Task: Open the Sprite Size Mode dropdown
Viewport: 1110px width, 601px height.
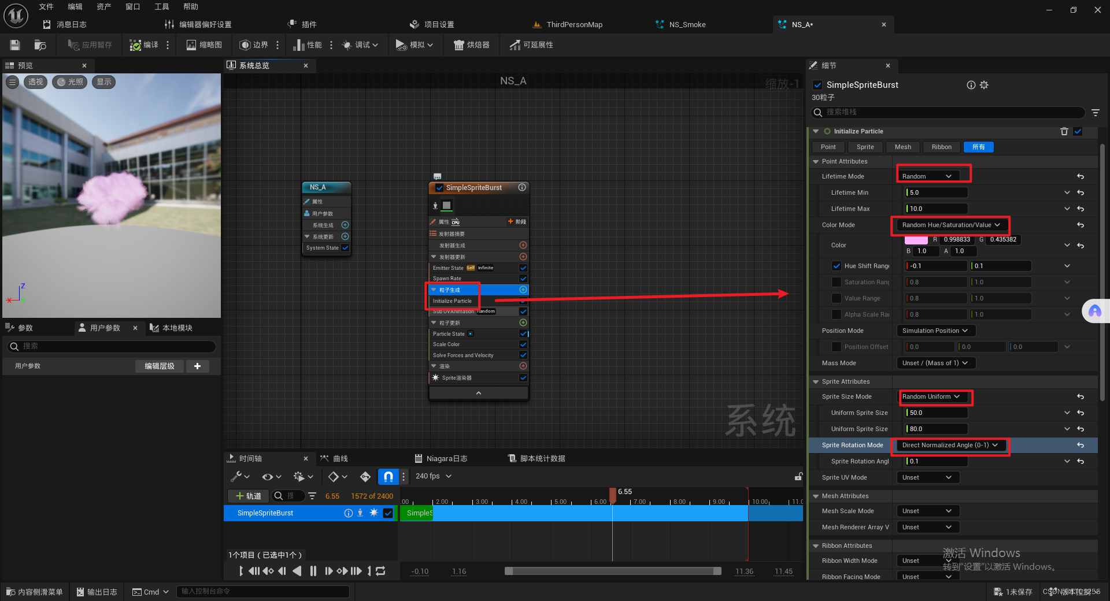Action: pos(932,396)
